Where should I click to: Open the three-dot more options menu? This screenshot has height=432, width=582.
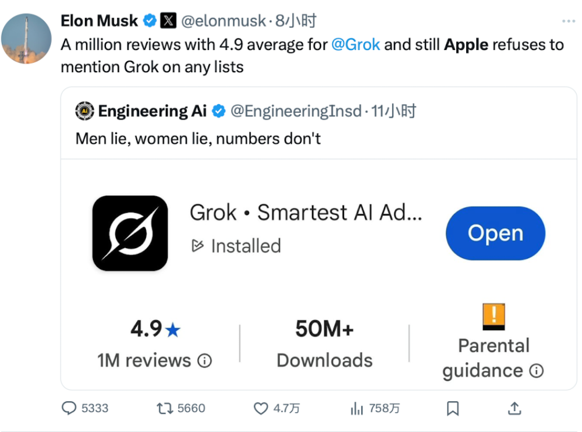tap(568, 21)
